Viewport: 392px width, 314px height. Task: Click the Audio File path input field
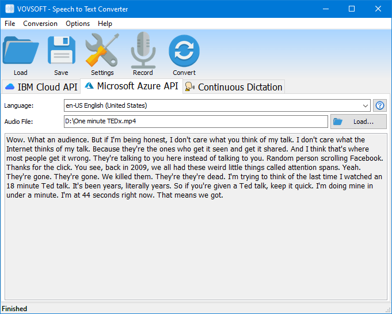coord(196,122)
